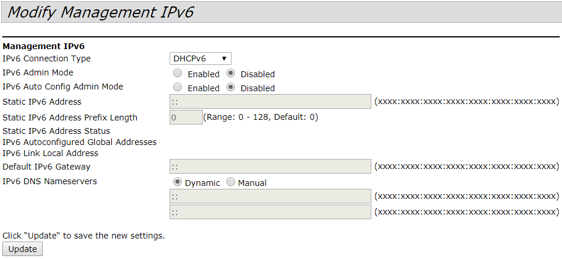The image size is (562, 259).
Task: Enable IPv6 Auto Config Admin Mode
Action: pos(177,87)
